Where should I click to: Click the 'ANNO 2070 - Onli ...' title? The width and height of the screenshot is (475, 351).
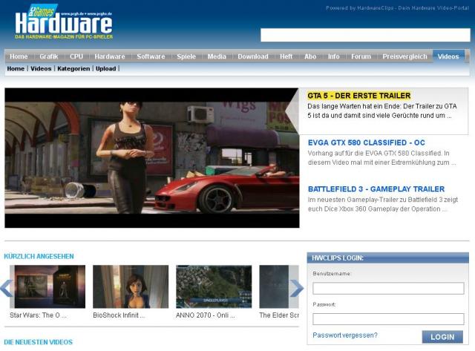pyautogui.click(x=206, y=315)
